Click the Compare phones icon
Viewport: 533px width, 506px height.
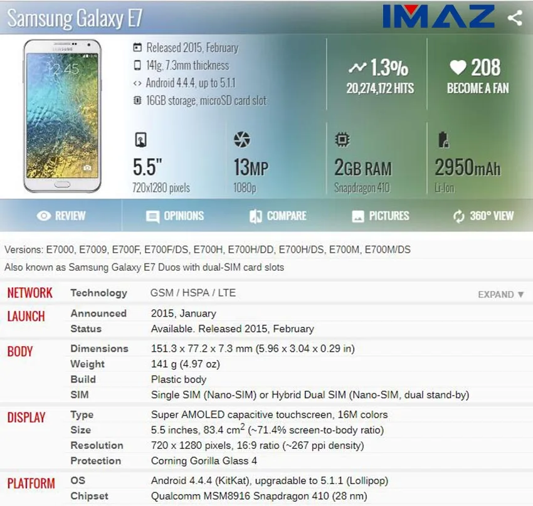[255, 216]
